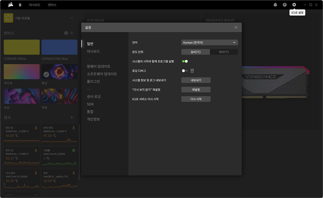
Task: Expand the 기본 프로필 profile chevron
Action: pos(72,18)
